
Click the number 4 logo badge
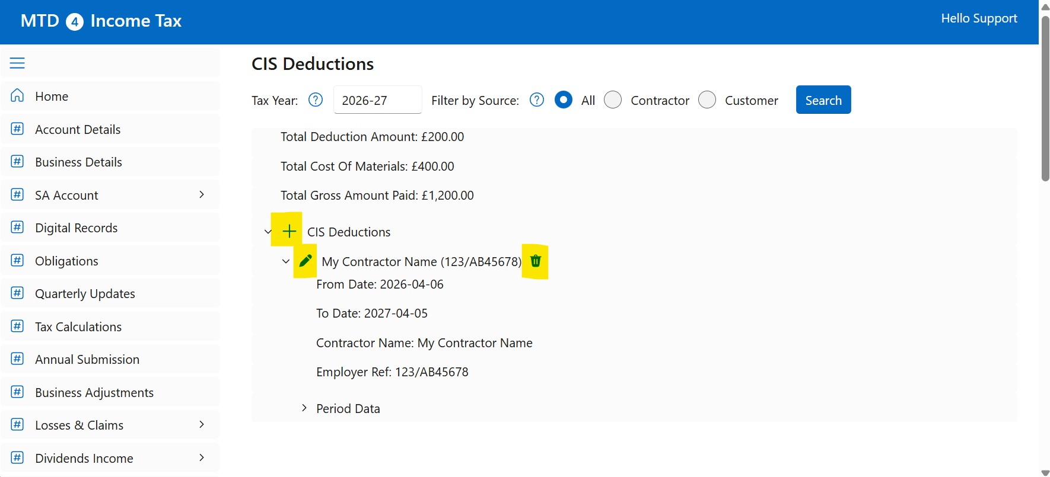75,22
